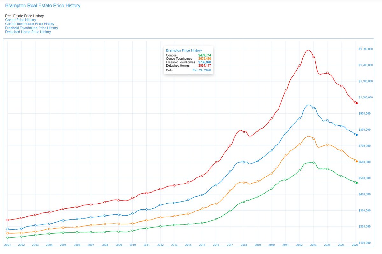Image resolution: width=382 pixels, height=254 pixels.
Task: Click the orange Condo Townhomes marker at 2021
Action: coord(286,155)
